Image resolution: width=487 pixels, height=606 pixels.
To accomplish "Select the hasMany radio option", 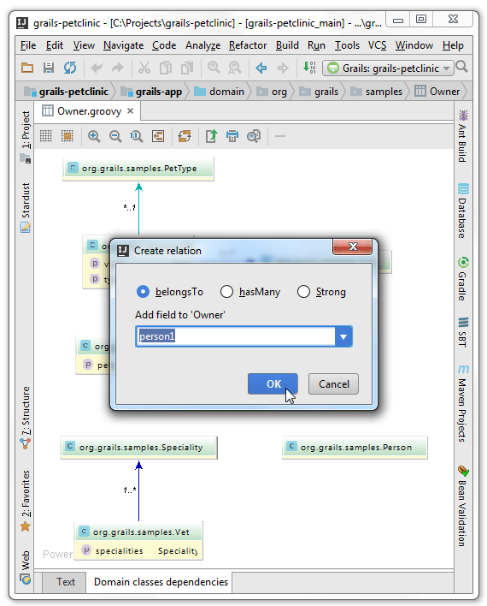I will coord(226,292).
